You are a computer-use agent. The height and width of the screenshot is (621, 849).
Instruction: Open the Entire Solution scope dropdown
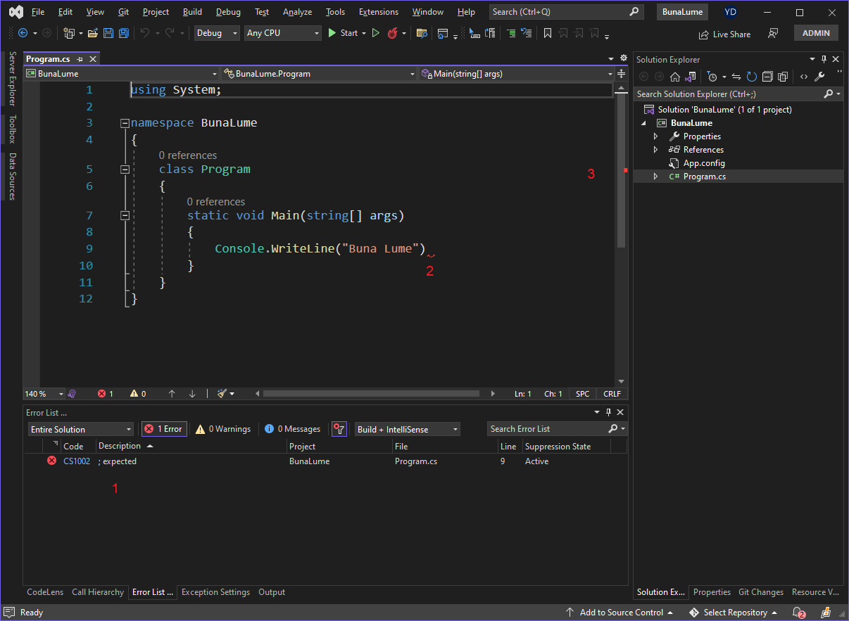pos(80,429)
